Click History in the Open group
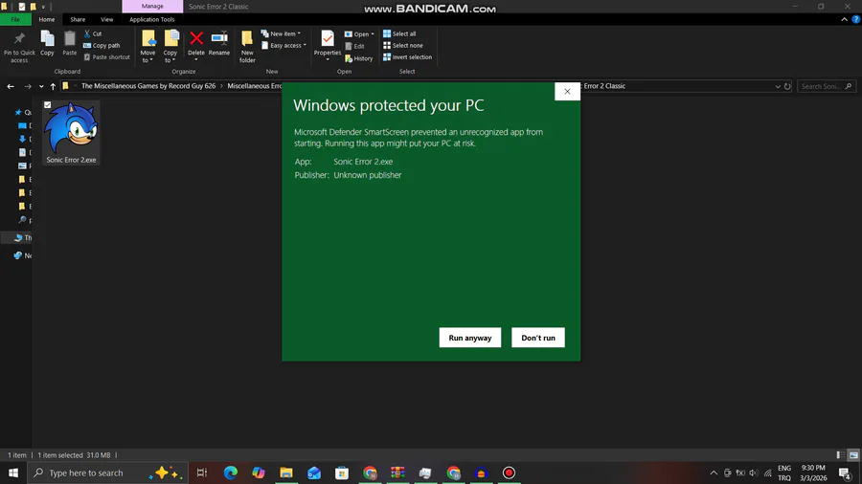 pos(359,58)
